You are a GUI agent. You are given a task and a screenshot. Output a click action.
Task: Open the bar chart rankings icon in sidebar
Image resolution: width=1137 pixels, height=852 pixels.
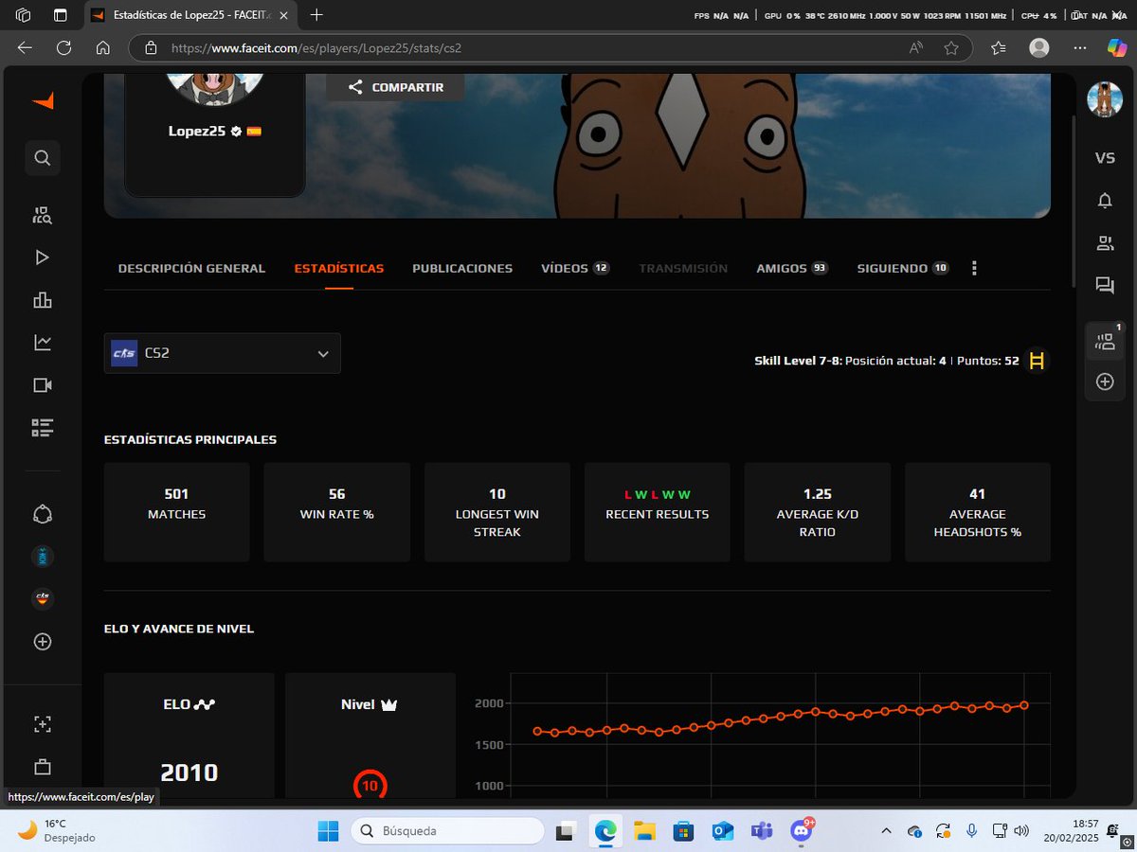42,300
